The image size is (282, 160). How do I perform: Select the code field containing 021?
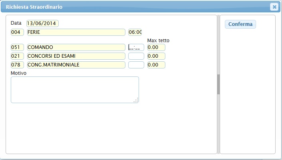18,56
